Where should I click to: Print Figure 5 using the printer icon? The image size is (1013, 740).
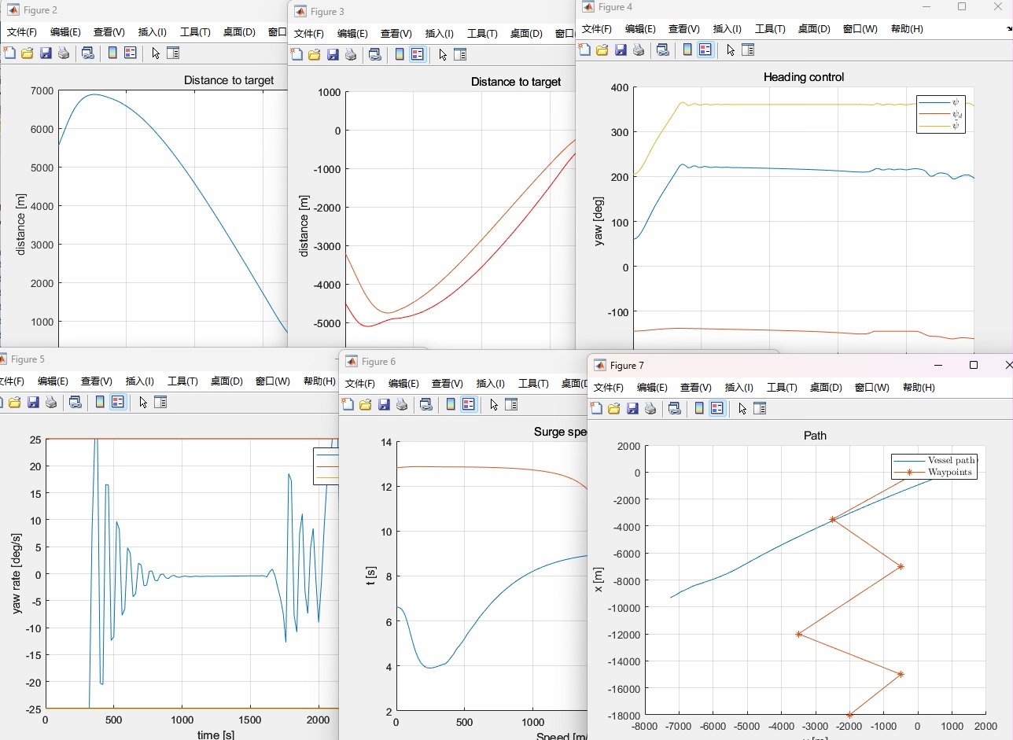[51, 402]
